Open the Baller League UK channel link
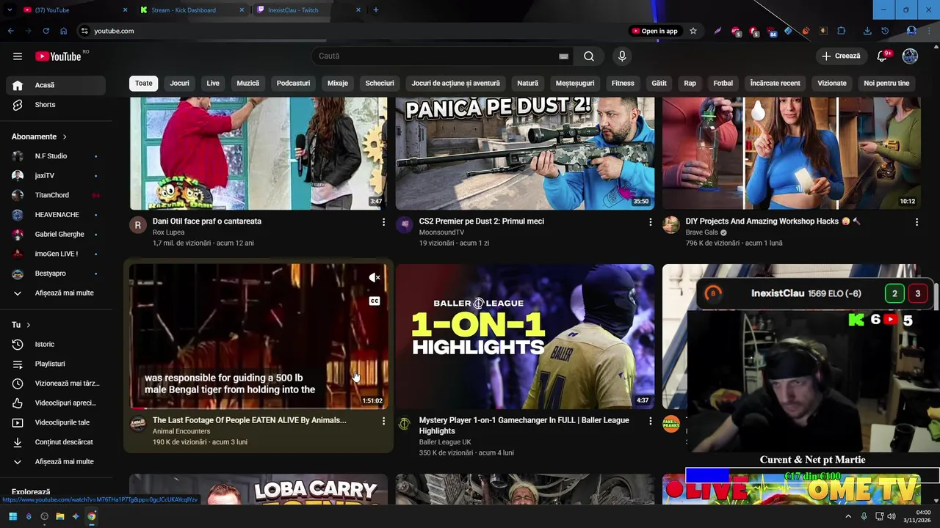The image size is (940, 528). tap(445, 442)
